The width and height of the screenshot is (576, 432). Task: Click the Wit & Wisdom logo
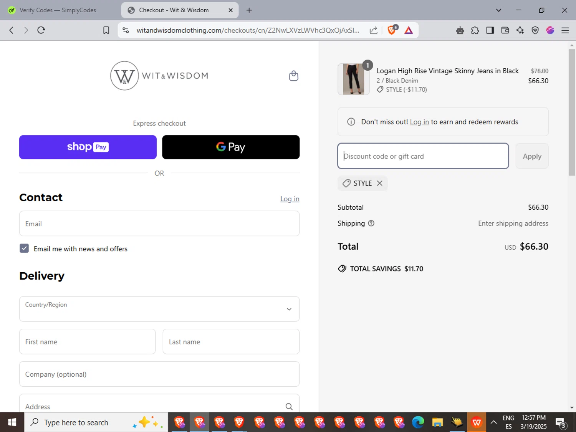pos(159,76)
